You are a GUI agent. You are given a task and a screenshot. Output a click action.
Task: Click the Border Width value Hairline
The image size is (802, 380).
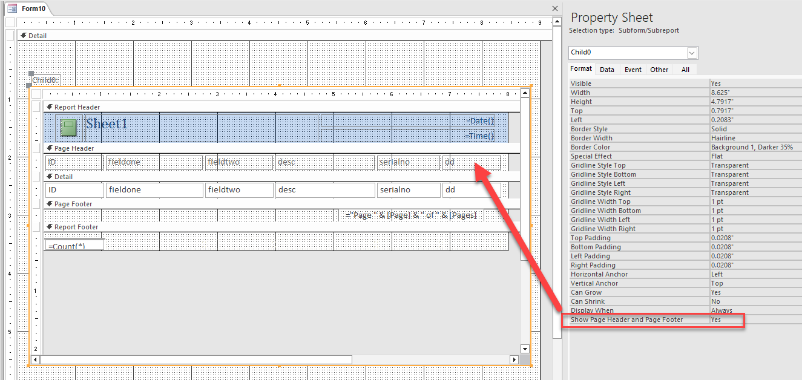[755, 138]
